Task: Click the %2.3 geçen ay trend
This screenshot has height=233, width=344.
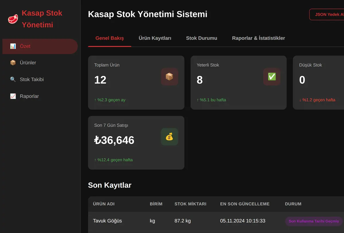Action: pyautogui.click(x=110, y=100)
